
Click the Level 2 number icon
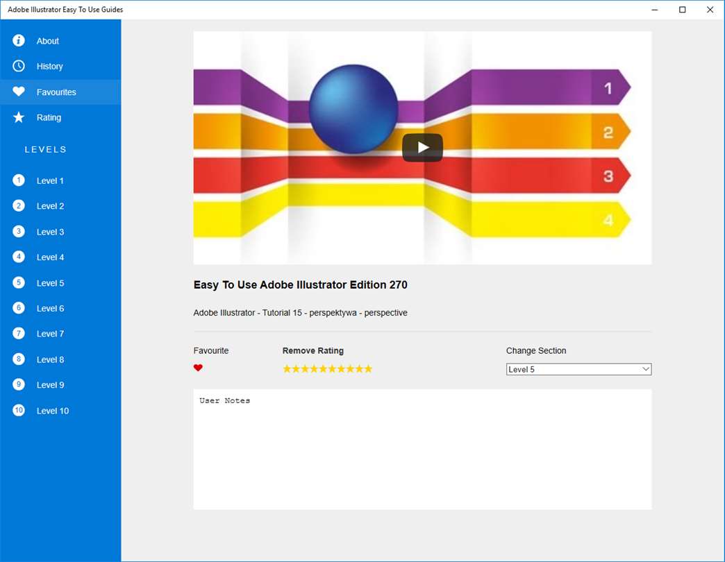19,205
